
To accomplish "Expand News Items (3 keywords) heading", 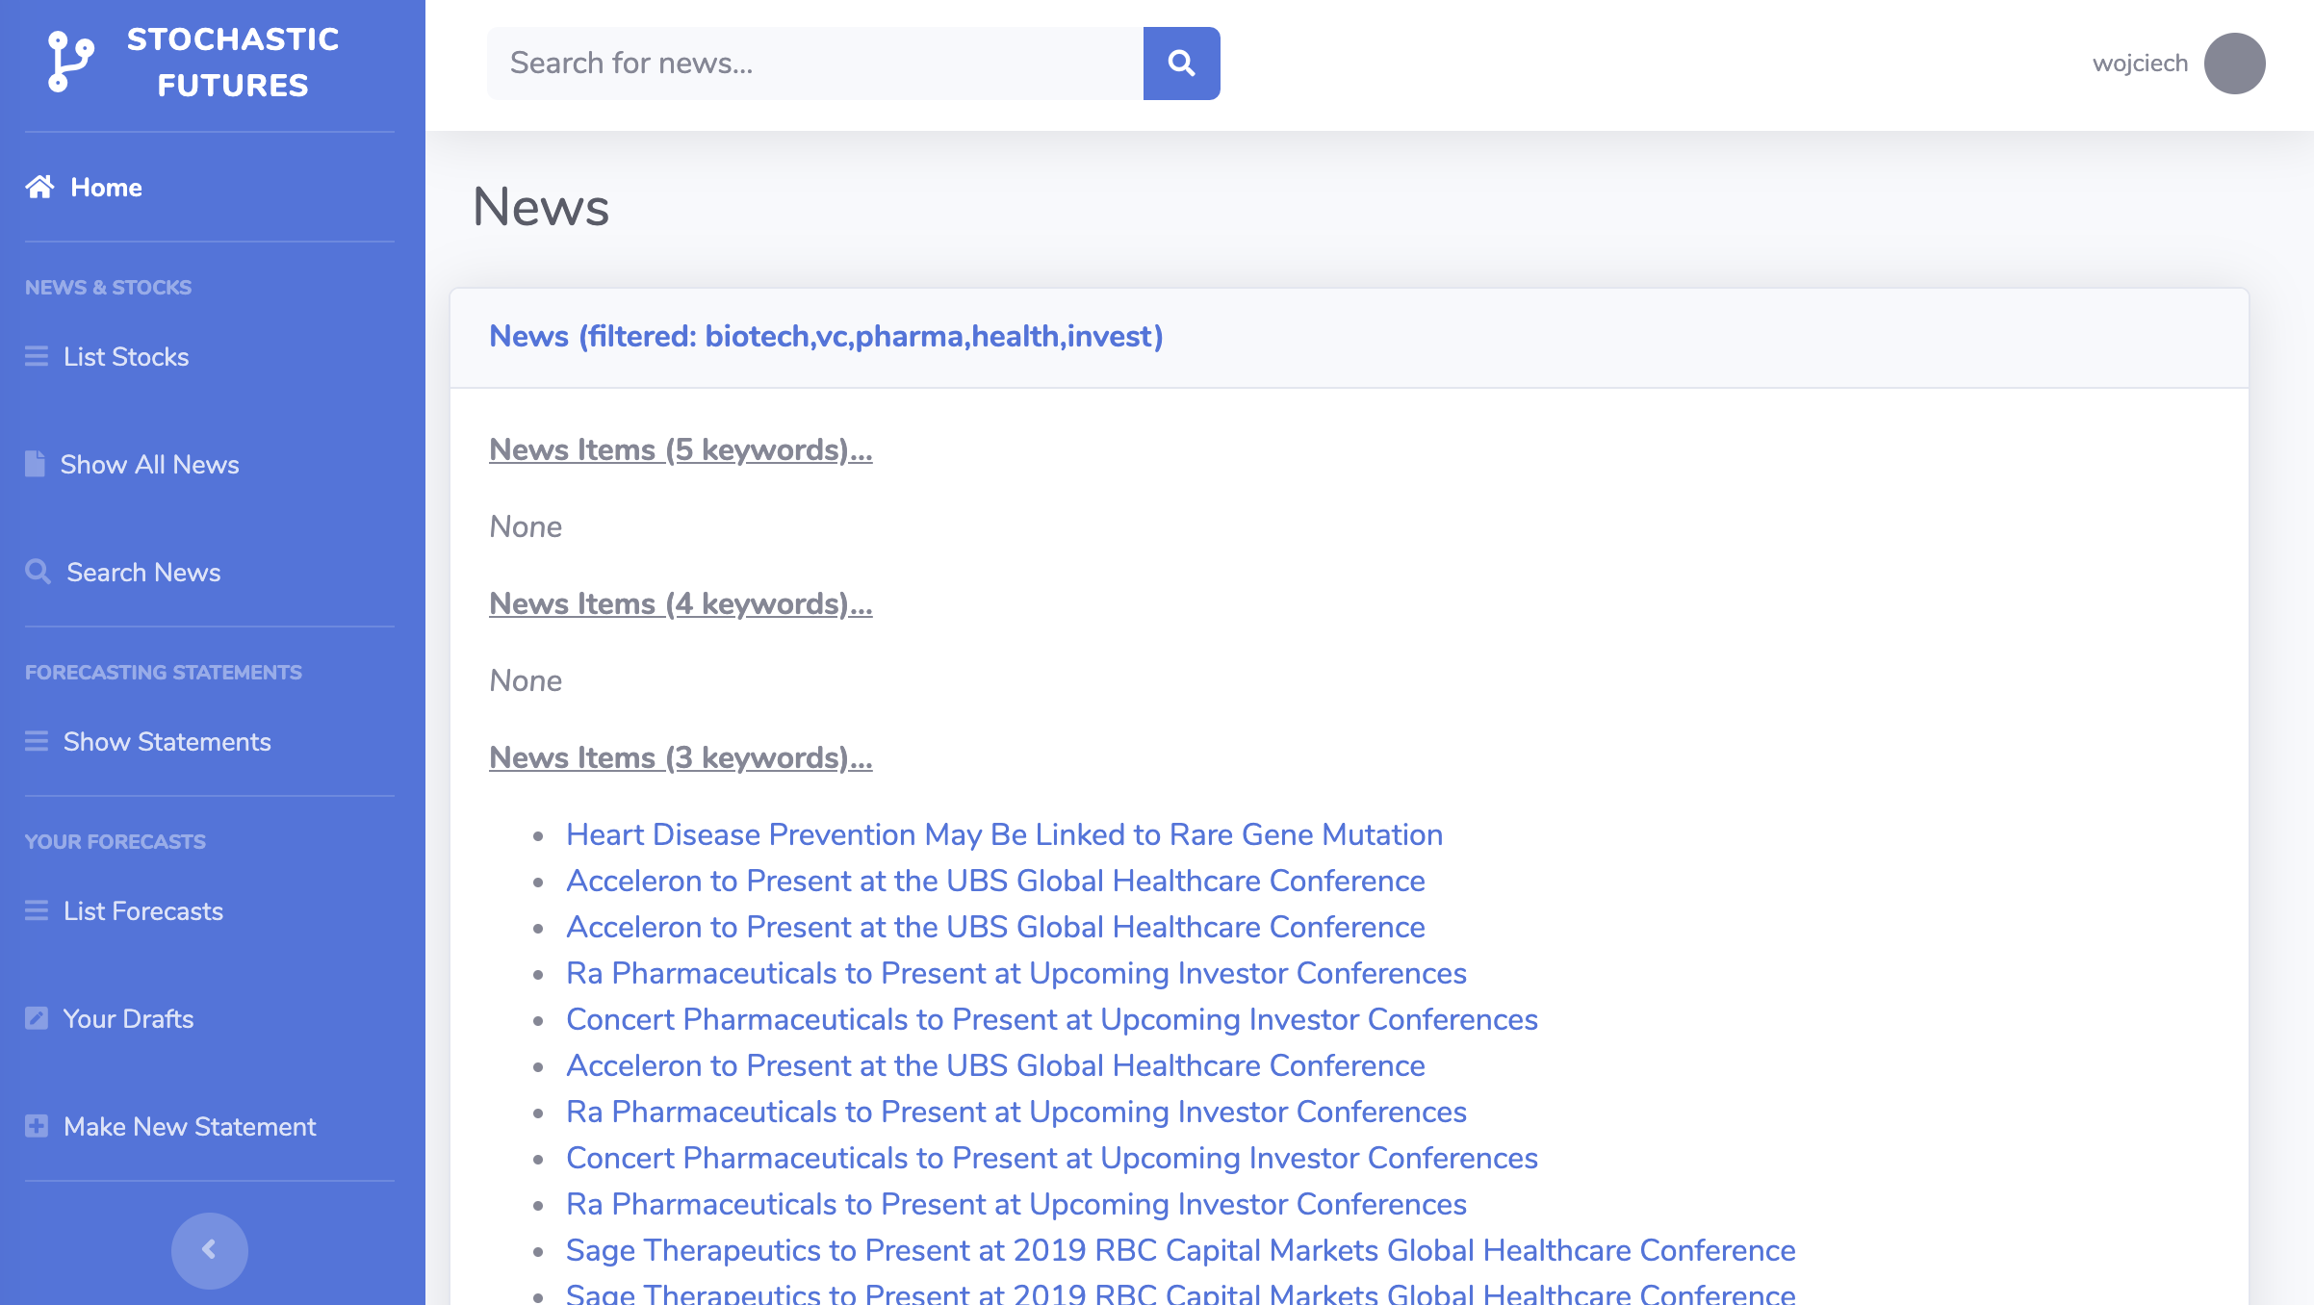I will click(681, 757).
